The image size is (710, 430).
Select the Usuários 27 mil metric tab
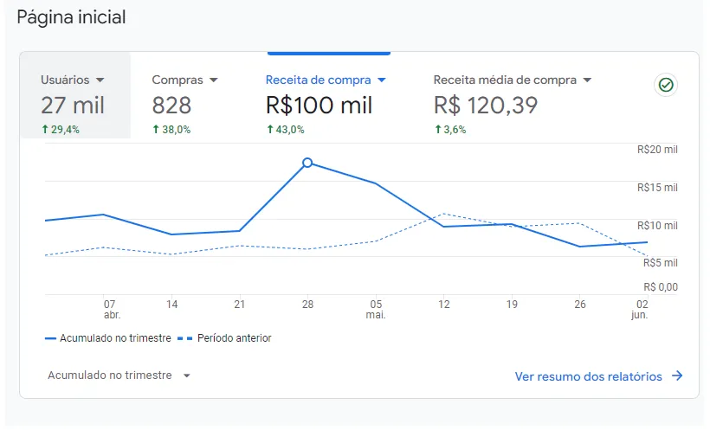tap(74, 105)
